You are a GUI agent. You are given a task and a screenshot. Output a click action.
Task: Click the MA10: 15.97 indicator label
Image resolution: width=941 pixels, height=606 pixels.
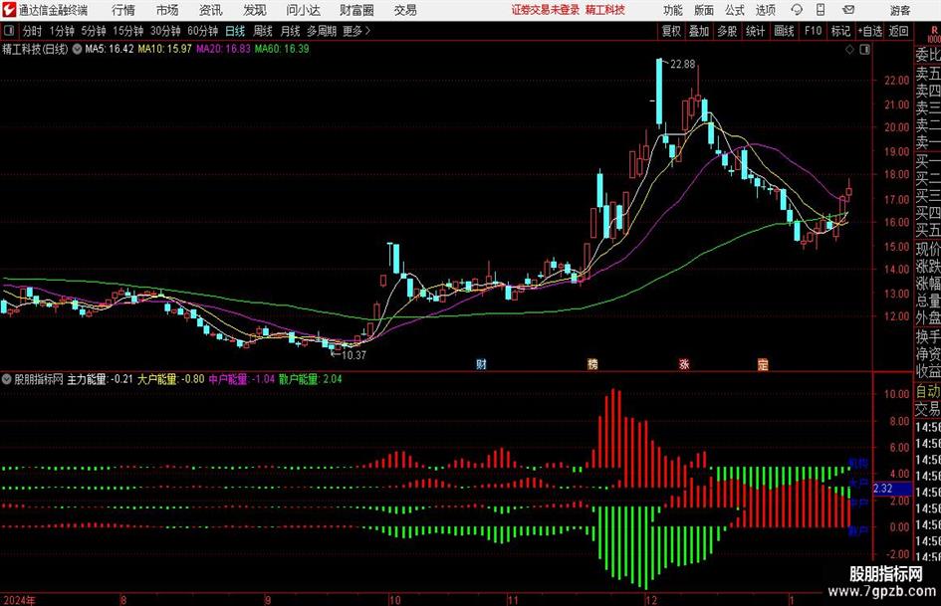[164, 49]
